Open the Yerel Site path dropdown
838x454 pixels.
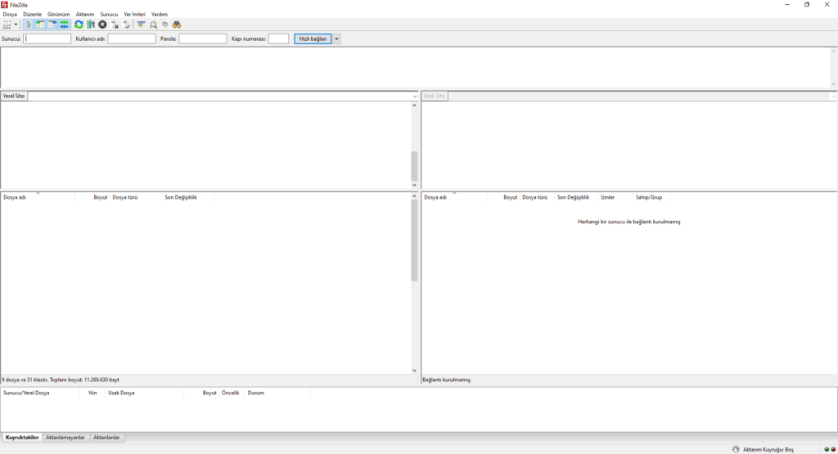pyautogui.click(x=415, y=97)
